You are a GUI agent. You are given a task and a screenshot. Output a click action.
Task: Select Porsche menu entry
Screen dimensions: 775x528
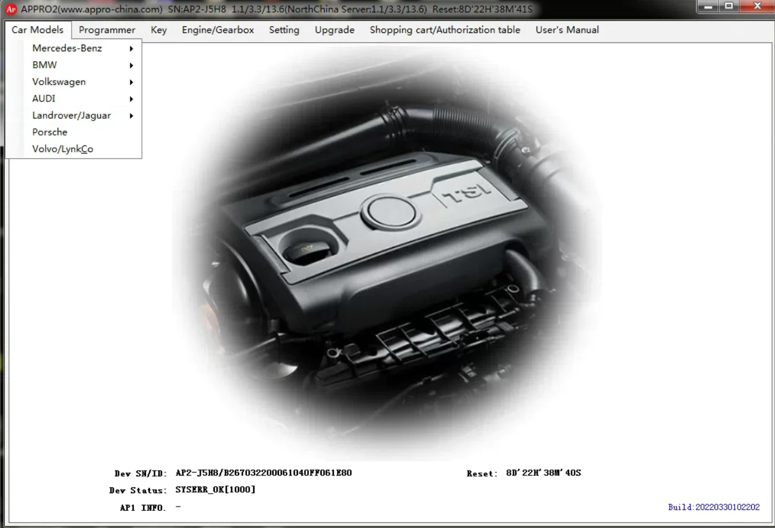click(x=74, y=132)
